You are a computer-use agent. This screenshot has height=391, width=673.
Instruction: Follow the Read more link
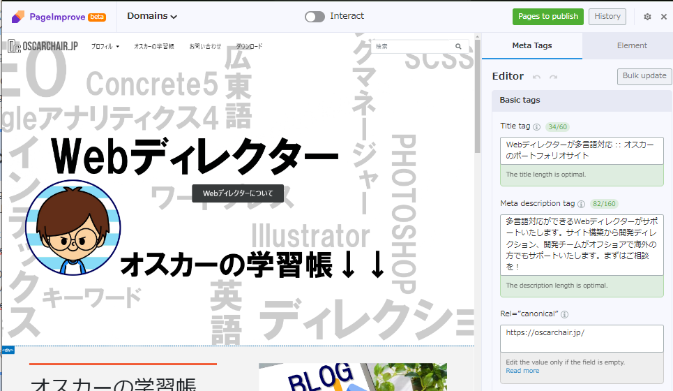(522, 371)
